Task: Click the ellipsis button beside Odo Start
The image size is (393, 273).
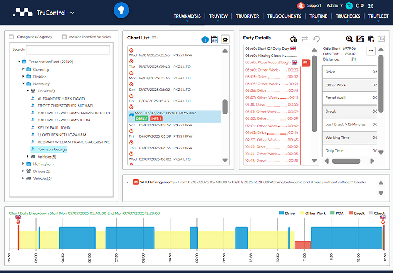Action: pos(371,51)
